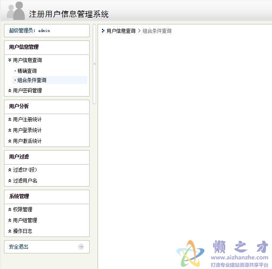Screen dimensions: 272x269
Task: Open the 用户激活统计 menu entry
Action: click(x=28, y=141)
